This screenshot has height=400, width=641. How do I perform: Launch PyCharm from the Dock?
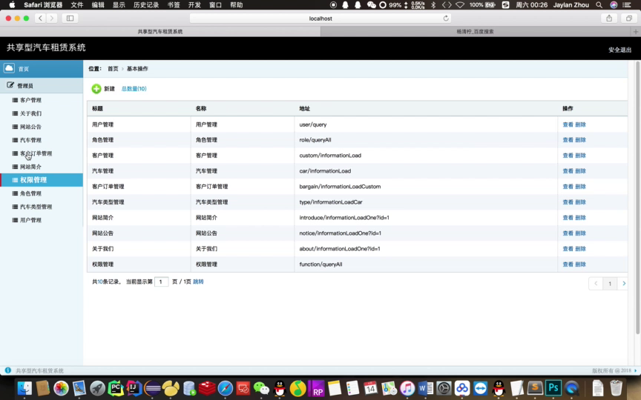116,388
